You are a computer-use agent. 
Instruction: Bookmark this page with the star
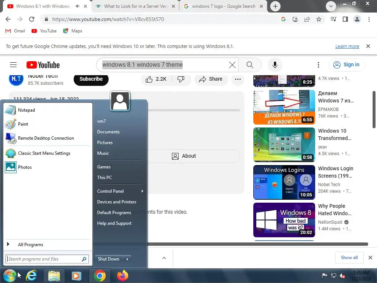(319, 19)
